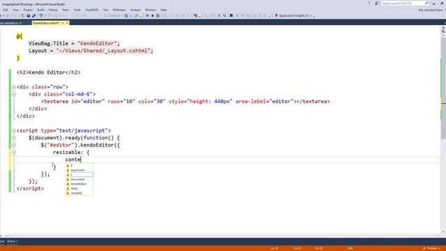Image resolution: width=446 pixels, height=251 pixels.
Task: Open the Help menu
Action: coord(163,10)
